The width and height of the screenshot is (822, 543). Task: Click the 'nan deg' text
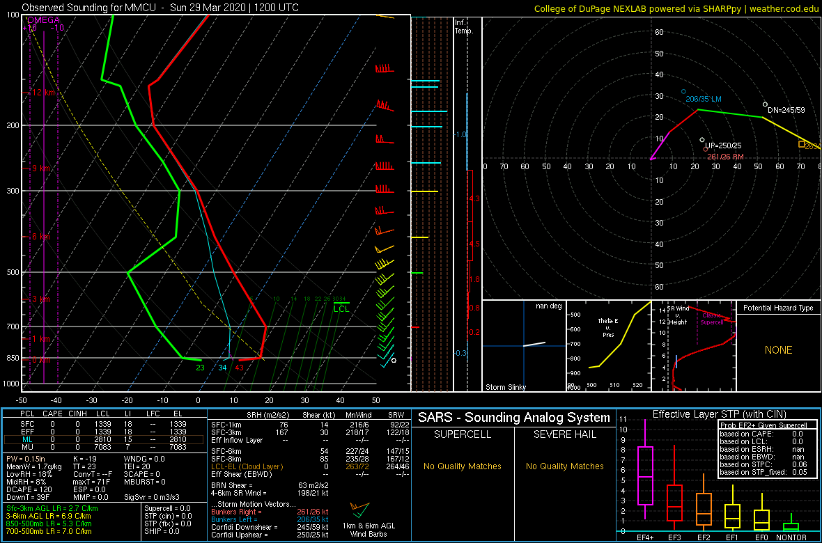pyautogui.click(x=548, y=306)
